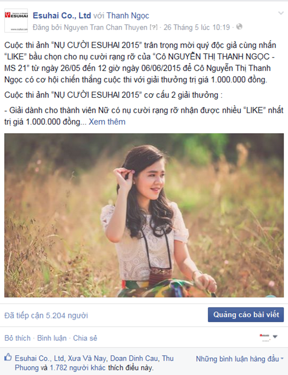Viewport: 288px width, 375px height.
Task: Click the public globe privacy icon
Action: coord(239,27)
